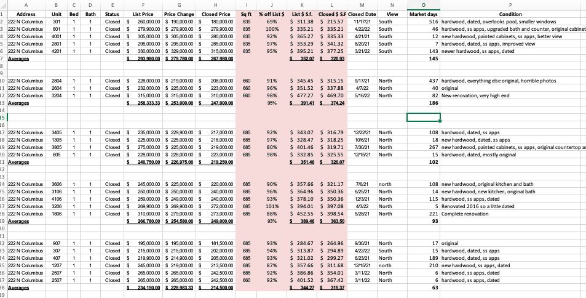The image size is (586, 298).
Task: Click the Averages label in row 38
Action: point(18,288)
